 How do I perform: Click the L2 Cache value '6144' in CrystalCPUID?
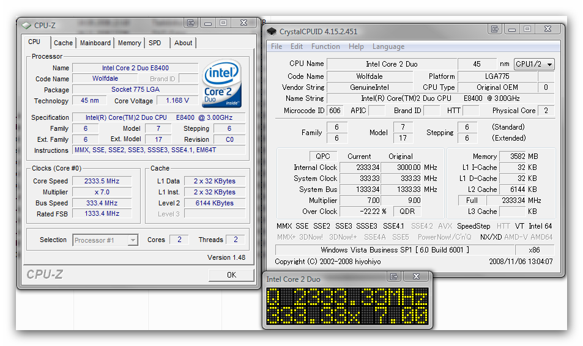click(x=513, y=190)
